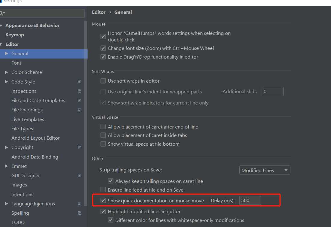Viewport: 331px width, 227px height.
Task: Open the Keymap settings page
Action: (15, 35)
